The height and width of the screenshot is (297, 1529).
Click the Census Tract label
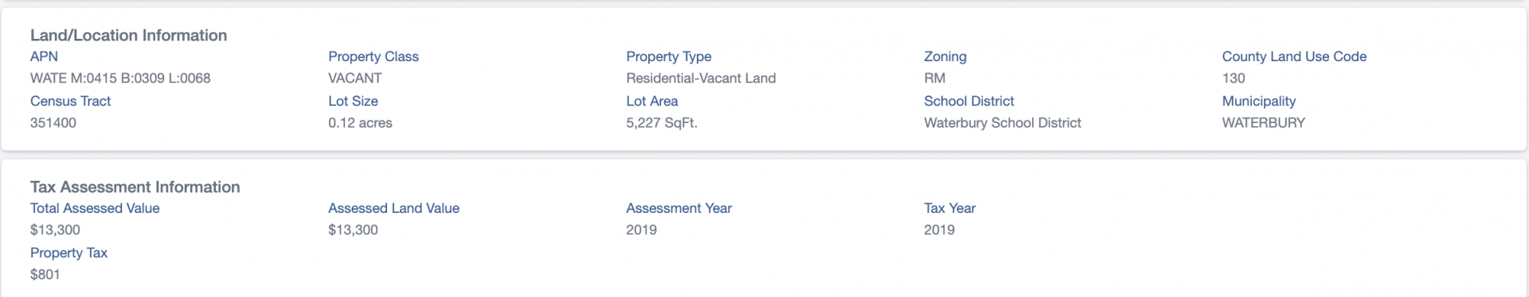pos(70,101)
